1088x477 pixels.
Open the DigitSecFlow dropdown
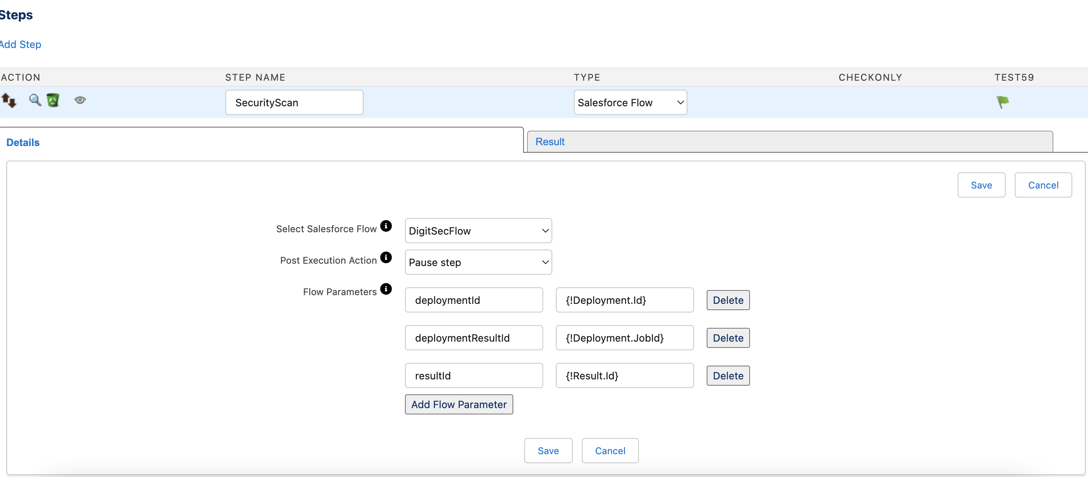478,231
